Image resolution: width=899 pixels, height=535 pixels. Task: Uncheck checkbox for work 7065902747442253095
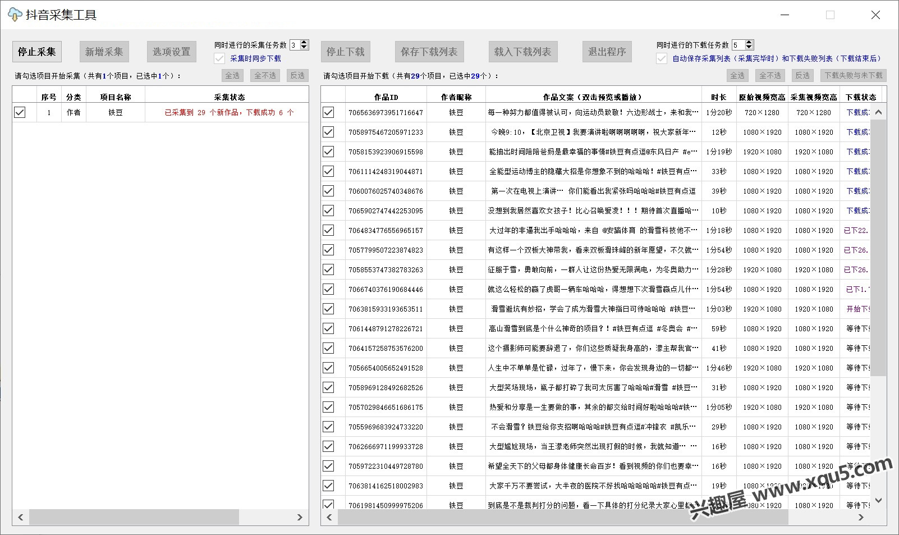pyautogui.click(x=328, y=211)
